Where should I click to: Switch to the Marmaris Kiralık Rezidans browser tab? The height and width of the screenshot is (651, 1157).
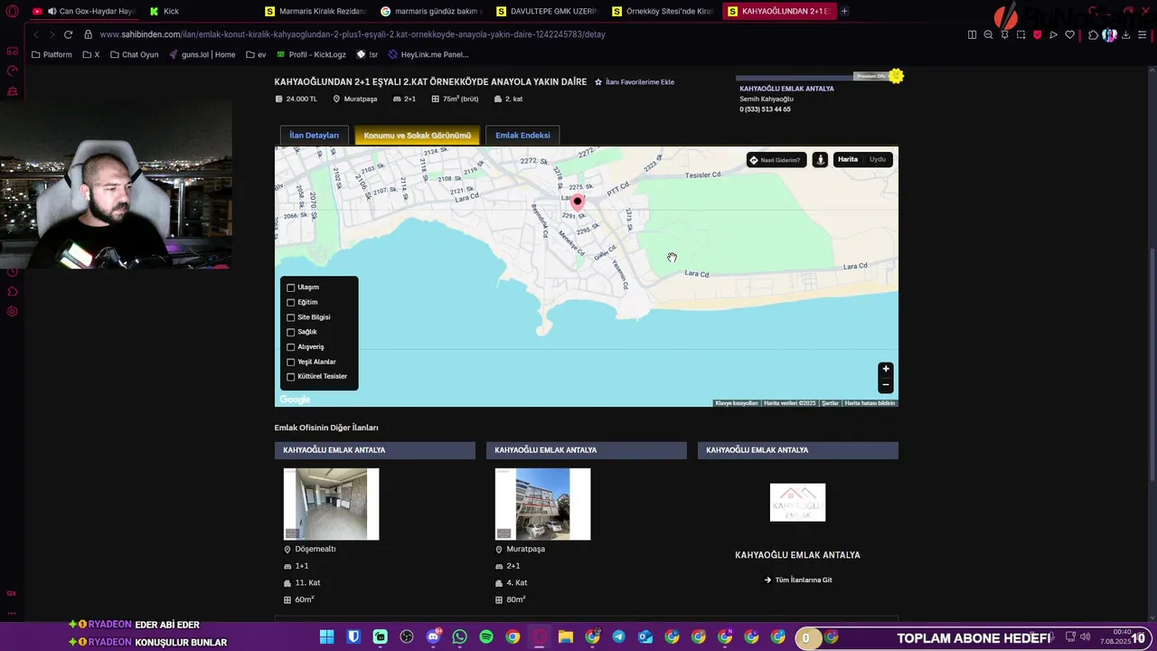pyautogui.click(x=316, y=11)
